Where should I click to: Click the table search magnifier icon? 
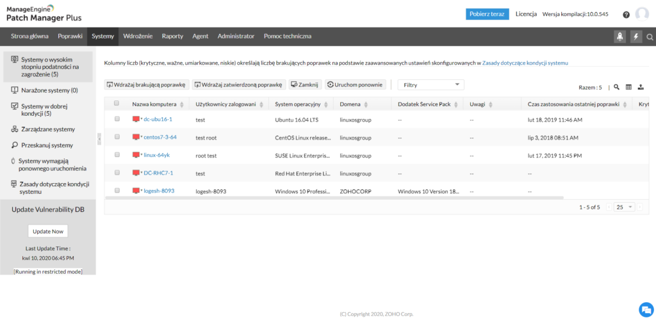[616, 87]
